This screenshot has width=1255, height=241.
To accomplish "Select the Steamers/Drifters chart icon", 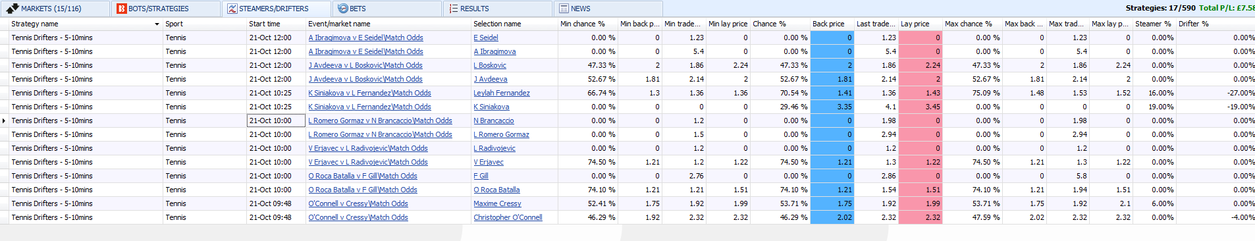I will 232,9.
